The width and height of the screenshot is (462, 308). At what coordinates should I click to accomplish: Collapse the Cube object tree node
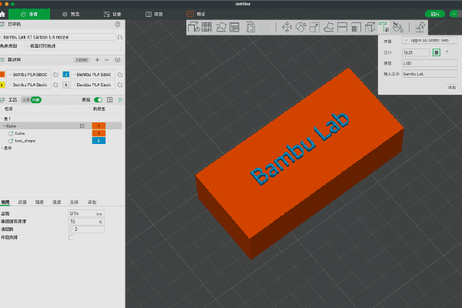pyautogui.click(x=4, y=126)
